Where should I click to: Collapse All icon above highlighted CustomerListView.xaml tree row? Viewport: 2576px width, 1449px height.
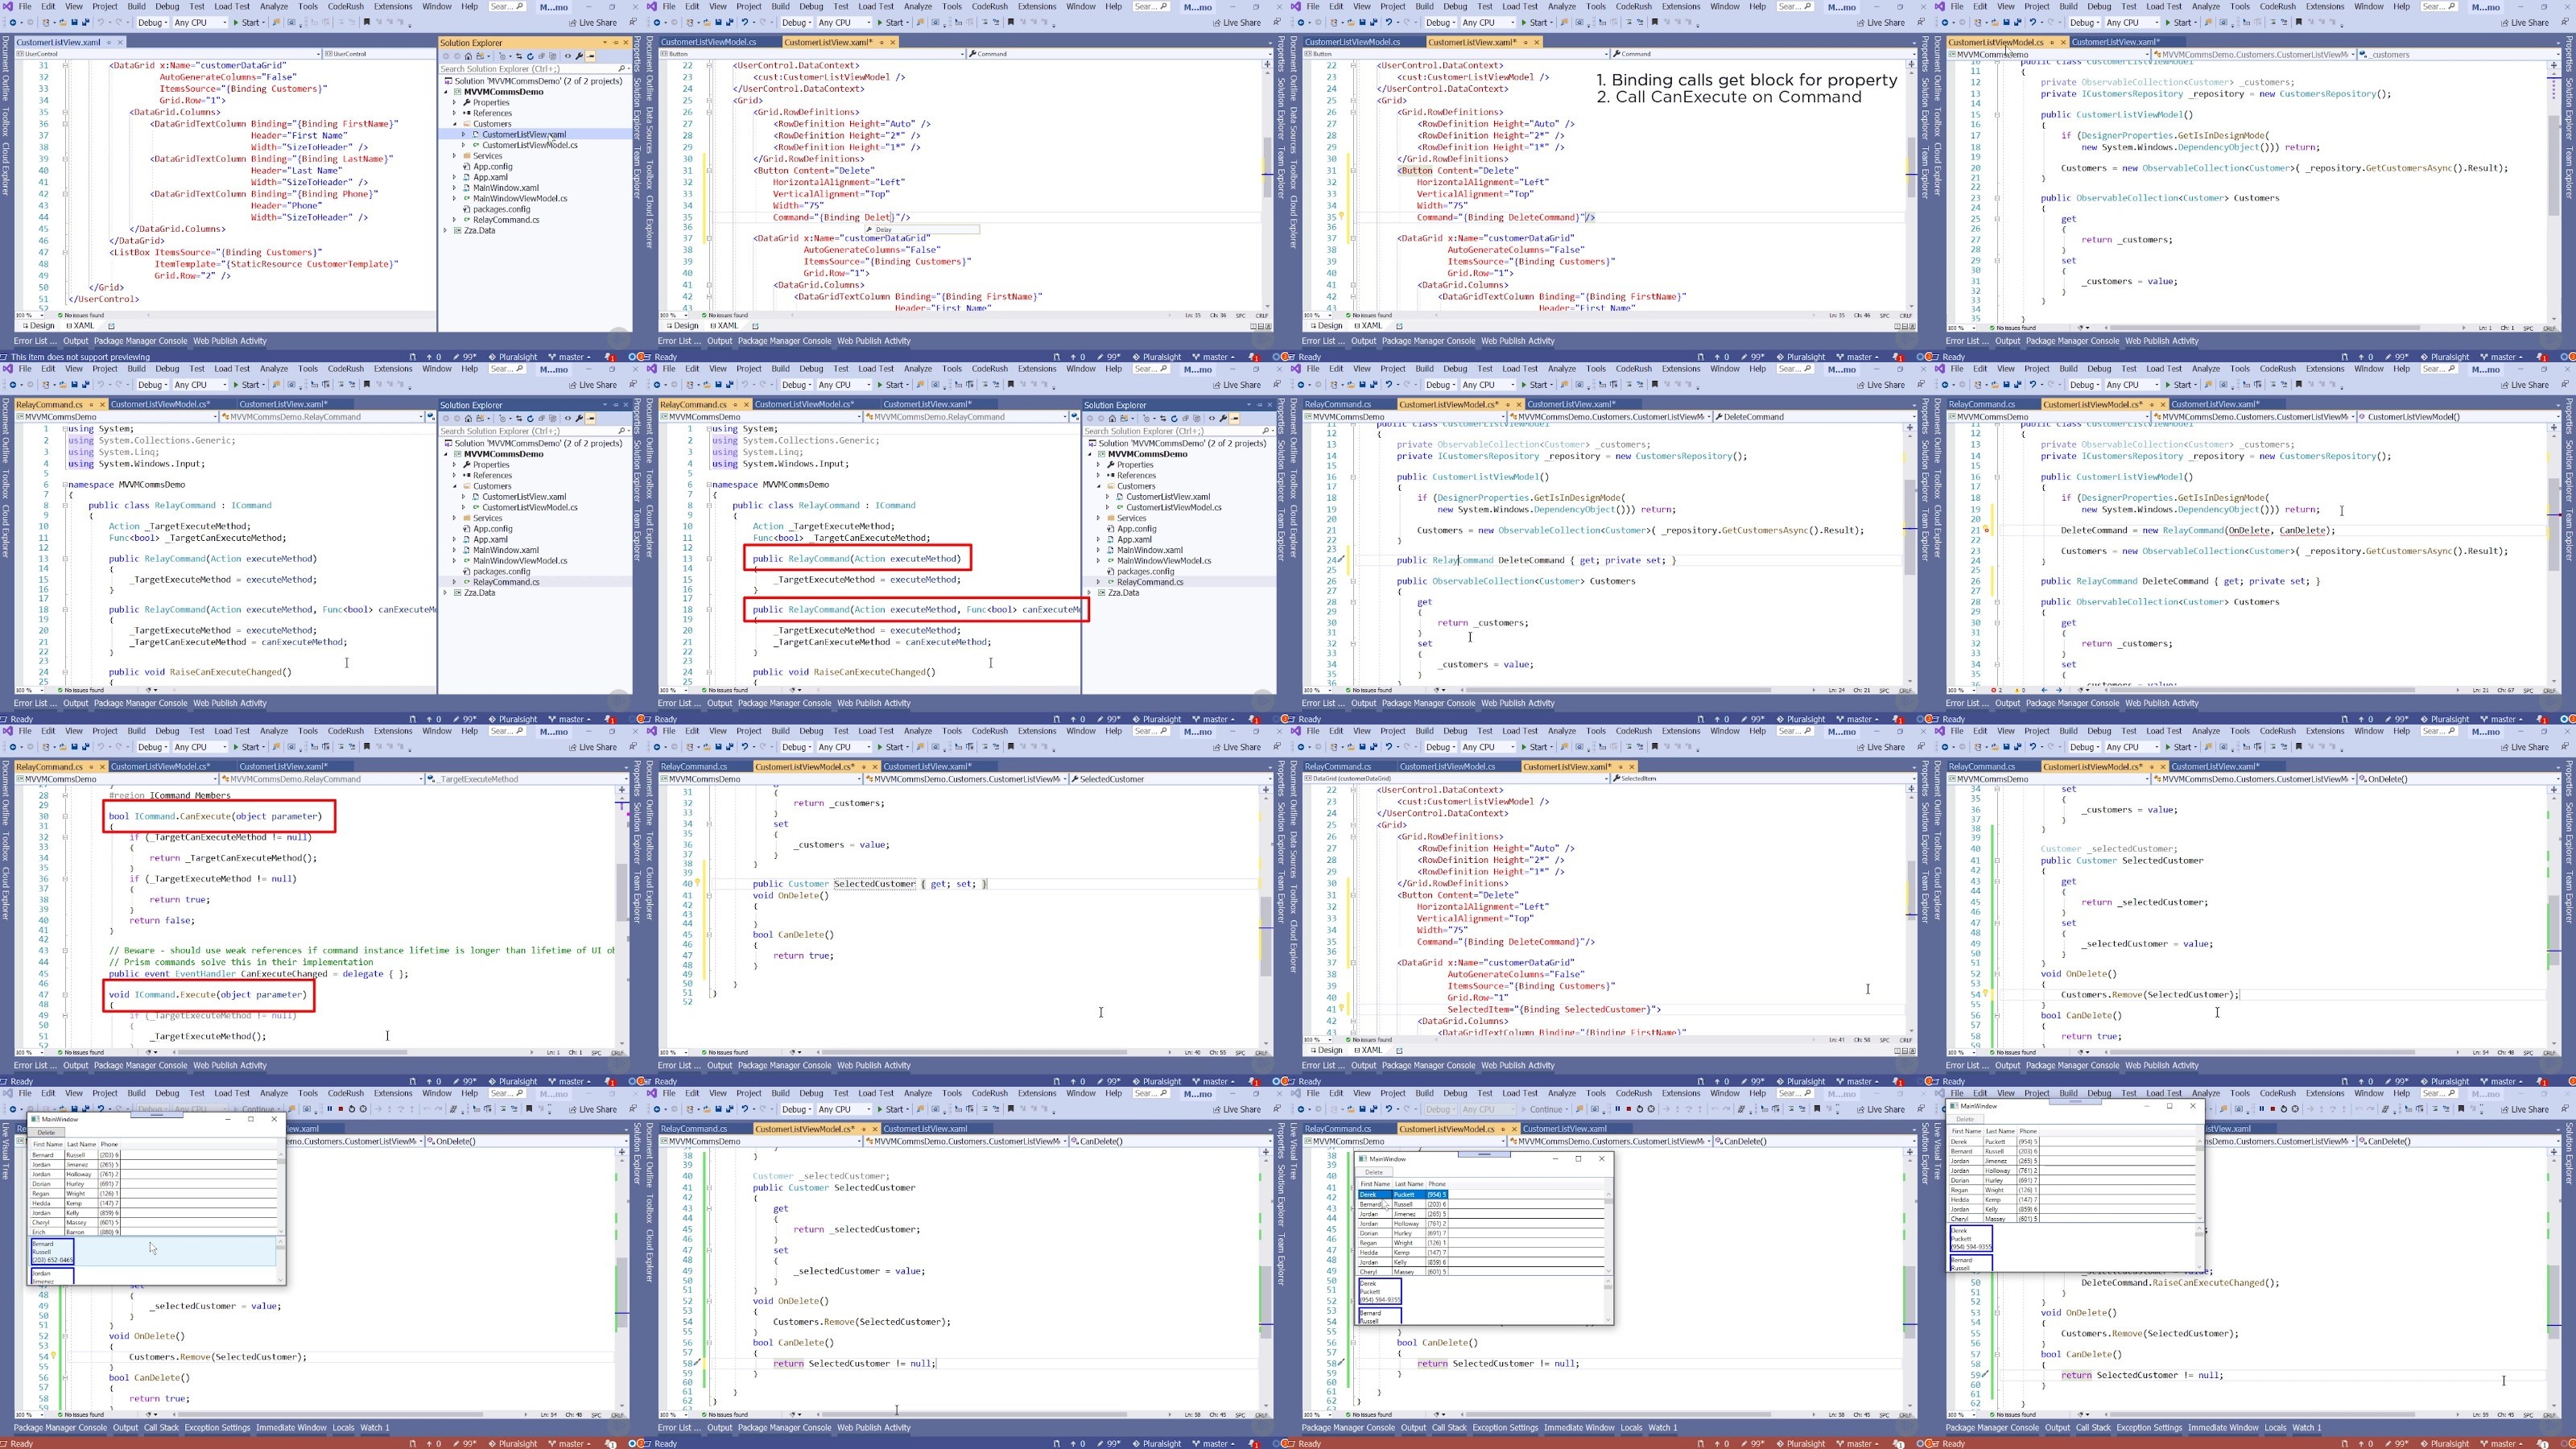pos(542,57)
